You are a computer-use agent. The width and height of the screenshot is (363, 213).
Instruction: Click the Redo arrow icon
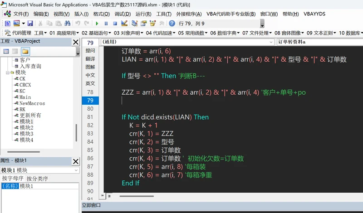click(x=87, y=24)
